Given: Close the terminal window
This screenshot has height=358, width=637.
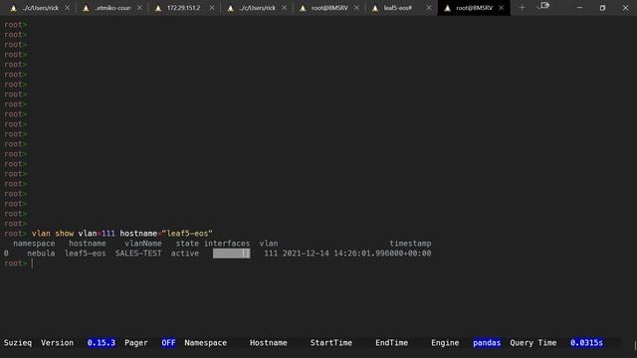Looking at the screenshot, I should [x=625, y=8].
